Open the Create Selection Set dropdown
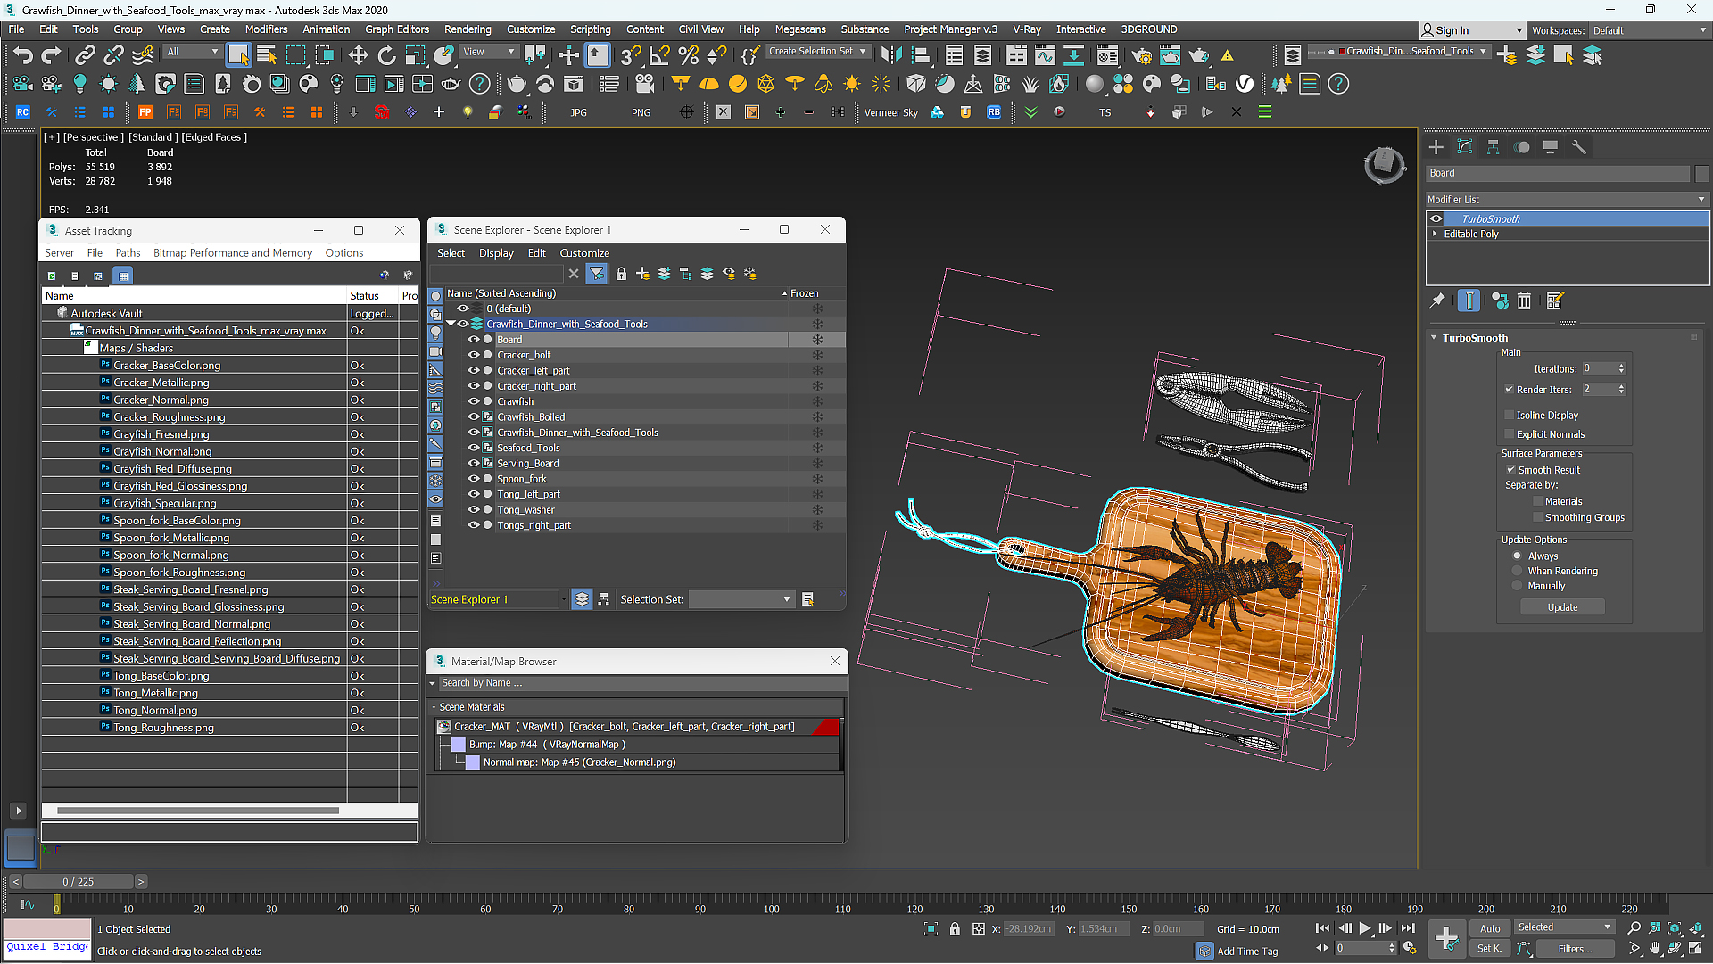This screenshot has width=1713, height=964. pos(818,52)
